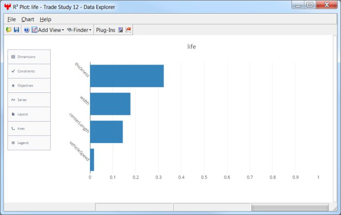
Task: Show the Objectives panel
Action: pos(29,86)
